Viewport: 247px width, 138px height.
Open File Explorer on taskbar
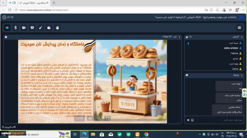93,134
